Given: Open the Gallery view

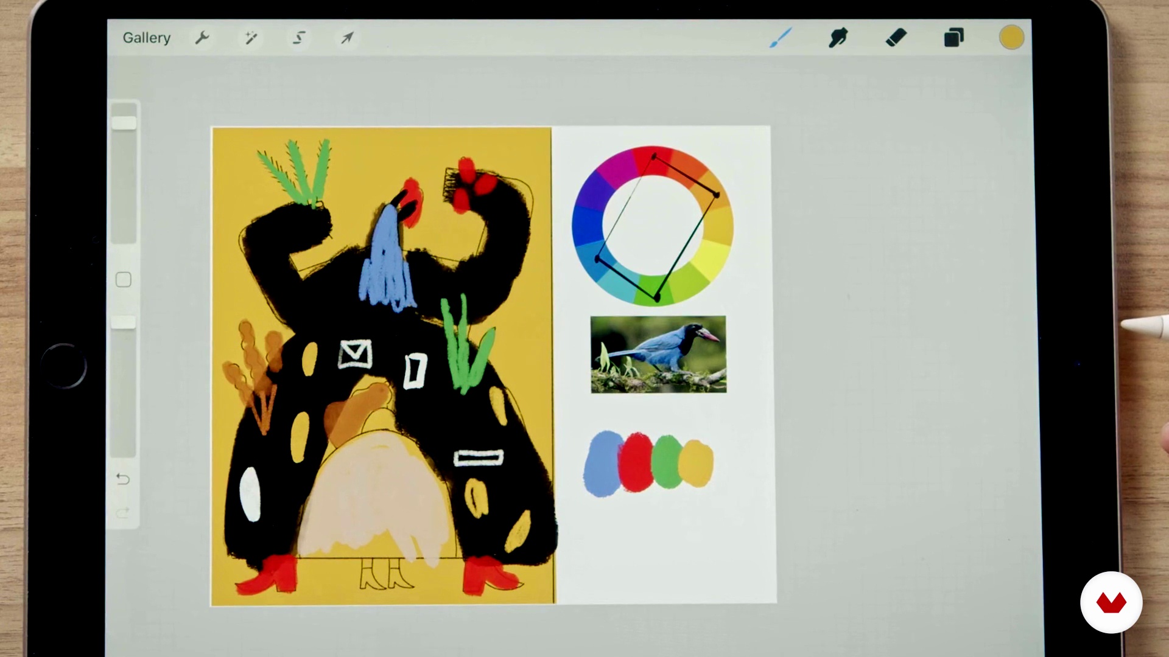Looking at the screenshot, I should pos(146,38).
